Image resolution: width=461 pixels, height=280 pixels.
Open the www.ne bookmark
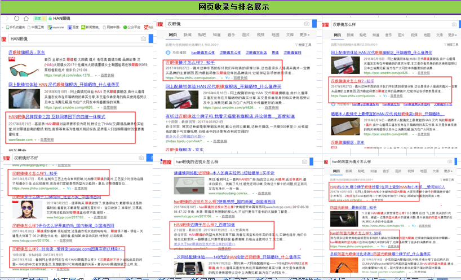[x=56, y=27]
